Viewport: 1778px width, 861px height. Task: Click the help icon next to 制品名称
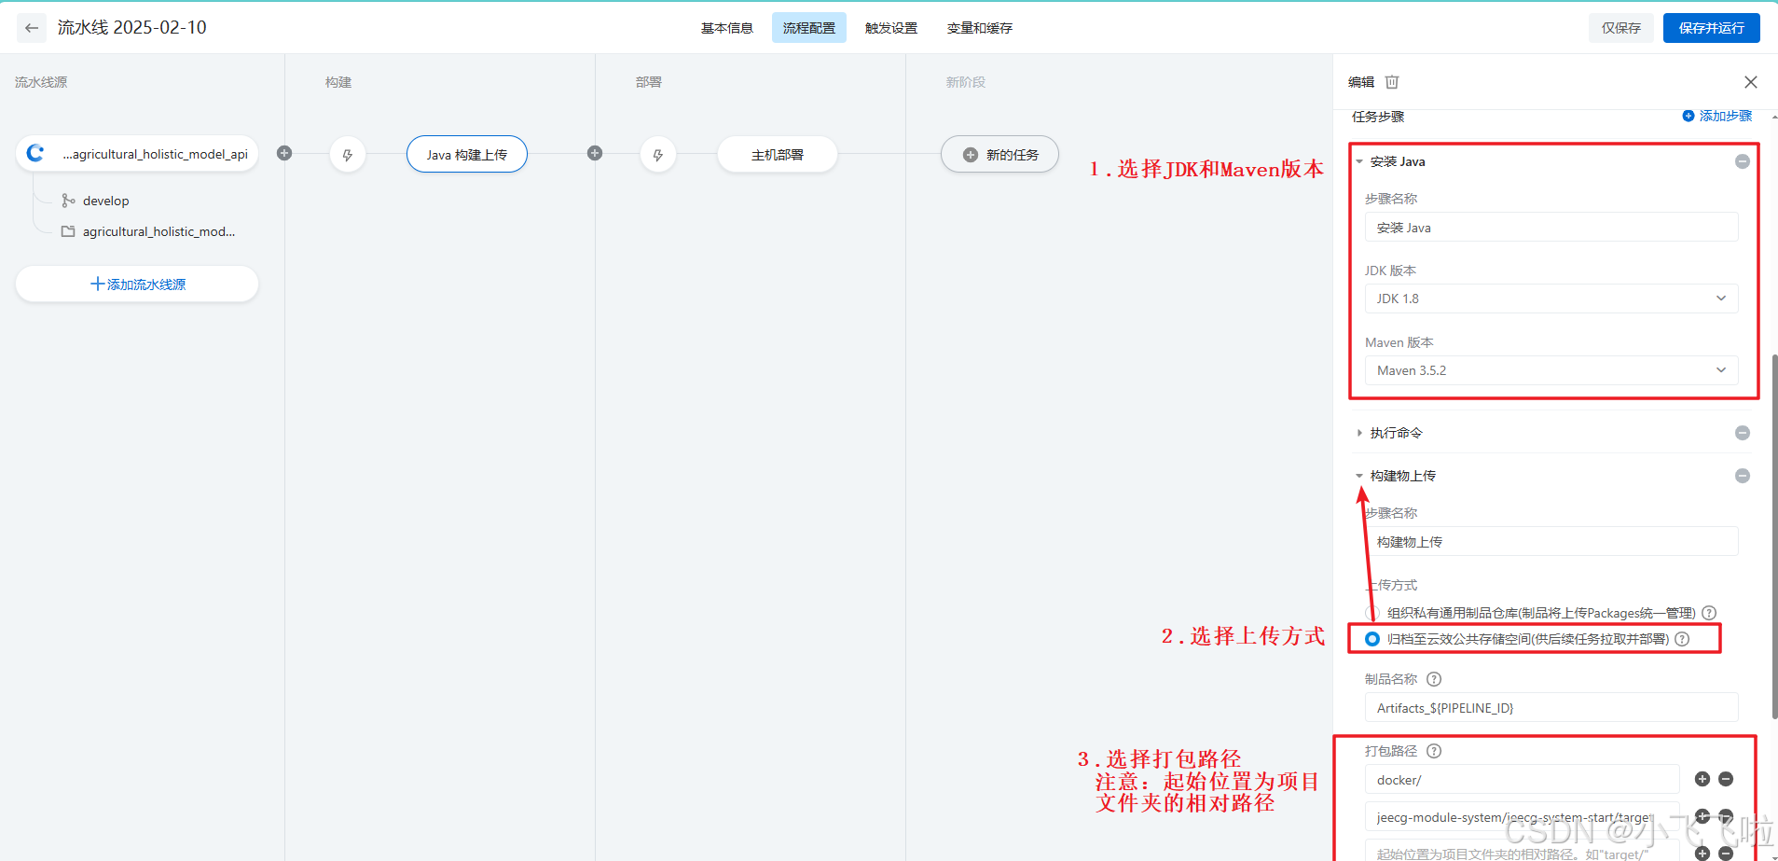pos(1434,679)
